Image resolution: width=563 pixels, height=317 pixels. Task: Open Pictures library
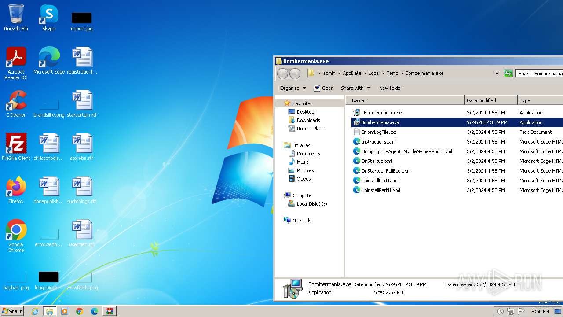coord(305,170)
